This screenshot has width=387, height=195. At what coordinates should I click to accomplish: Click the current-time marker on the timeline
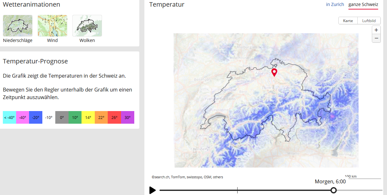pos(237,190)
